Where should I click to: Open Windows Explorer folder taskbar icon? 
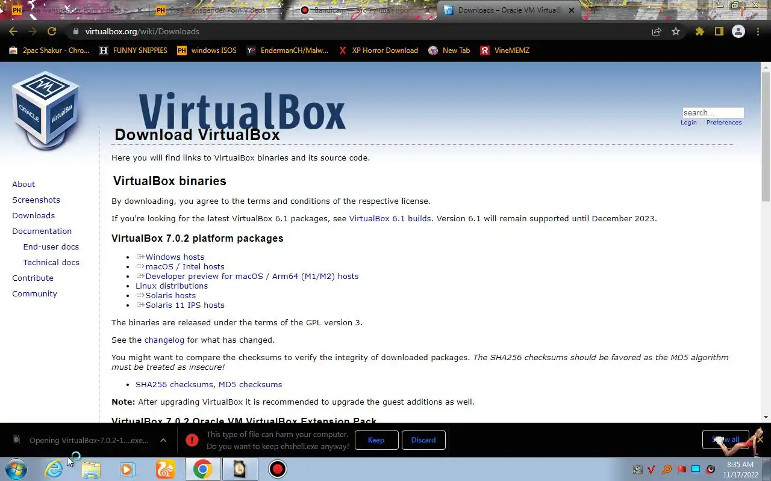click(x=91, y=469)
